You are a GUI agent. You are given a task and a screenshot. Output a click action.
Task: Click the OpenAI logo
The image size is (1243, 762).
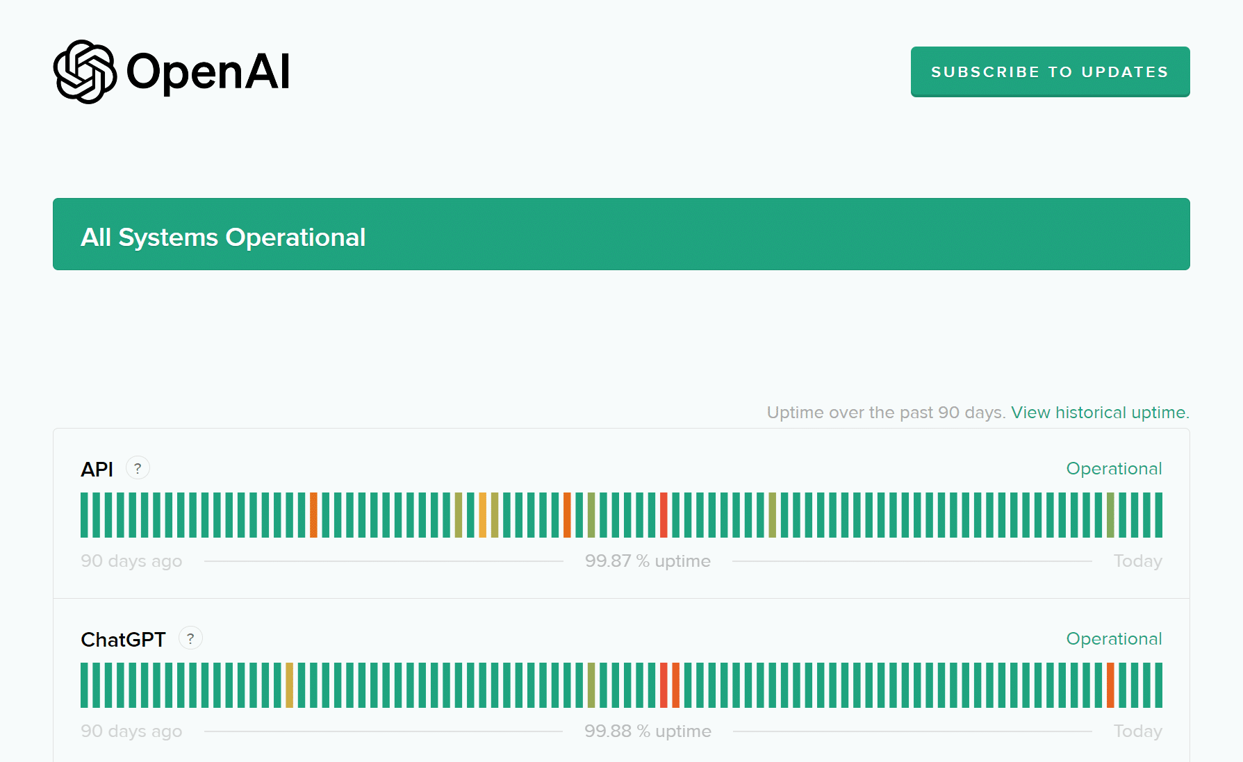pos(172,72)
